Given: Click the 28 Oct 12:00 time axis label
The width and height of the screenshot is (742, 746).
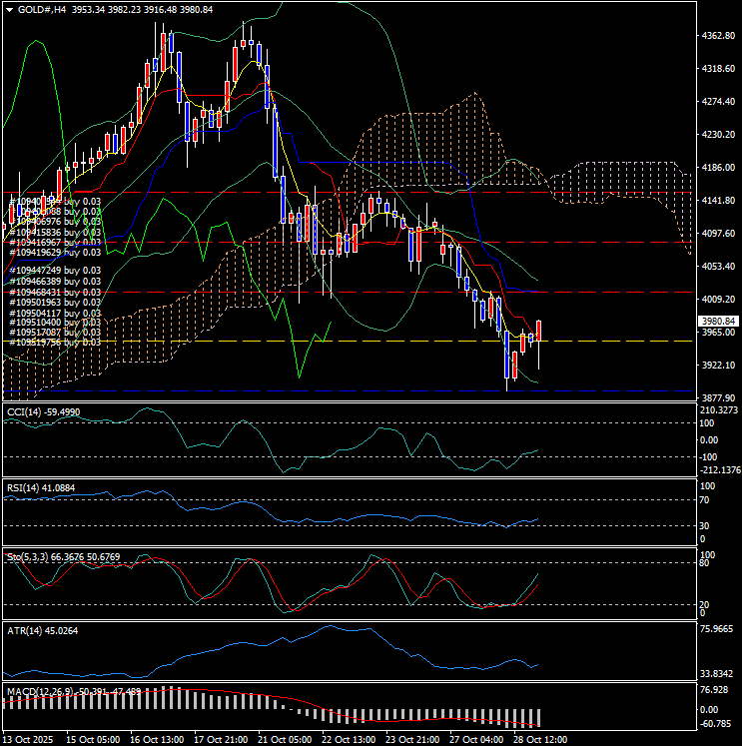Looking at the screenshot, I should [538, 739].
